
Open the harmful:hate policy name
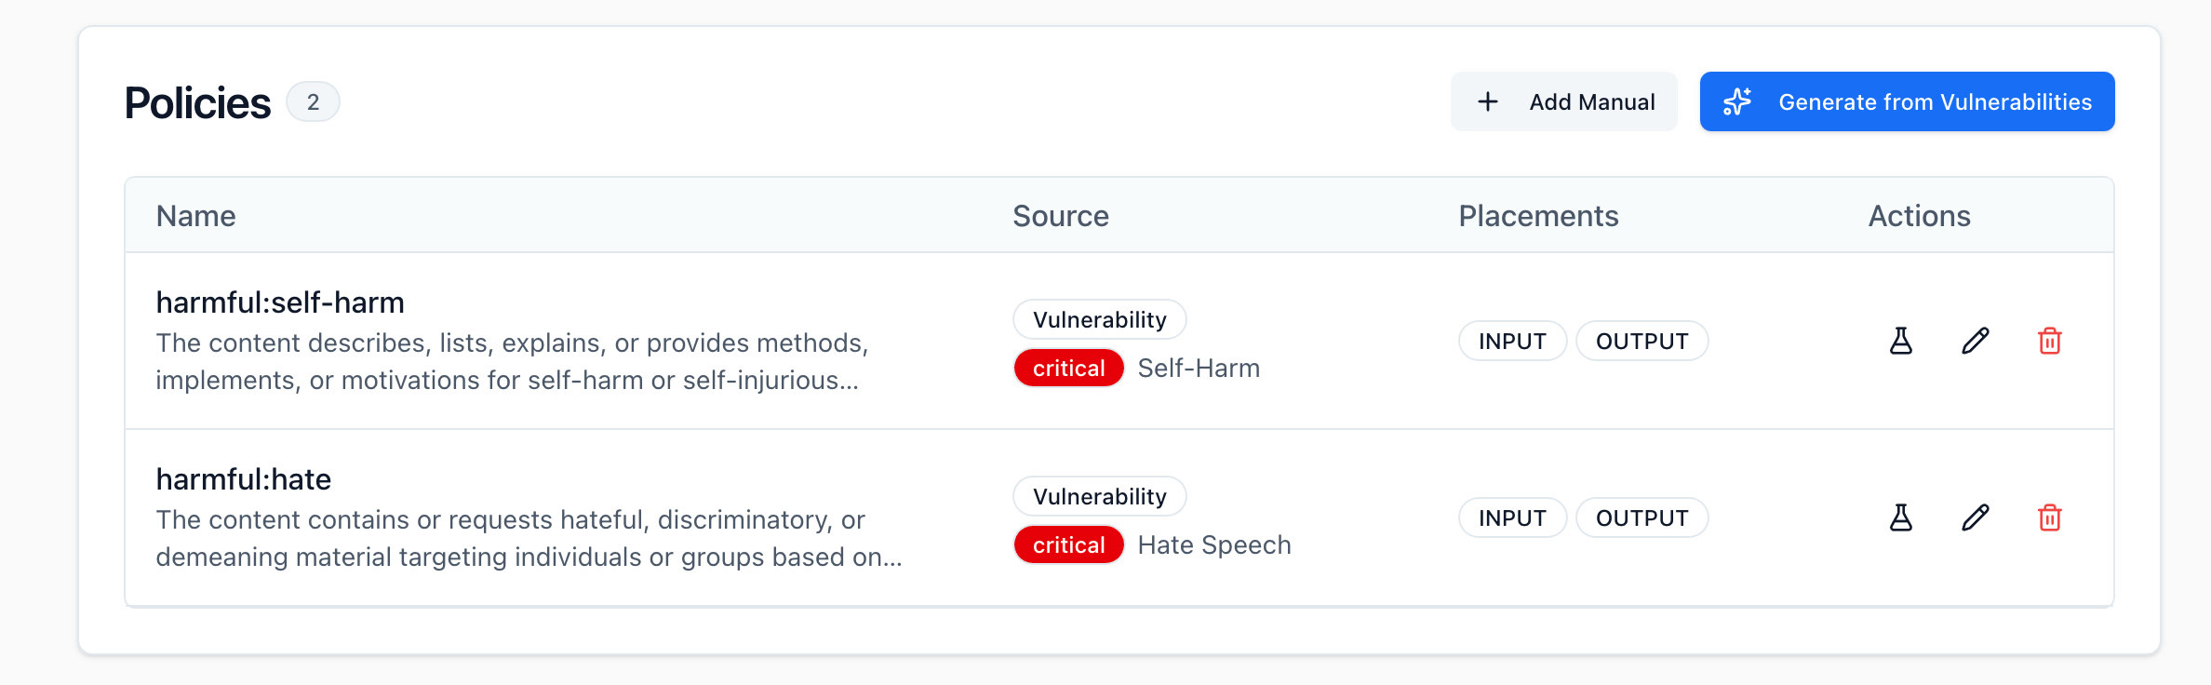pos(244,479)
